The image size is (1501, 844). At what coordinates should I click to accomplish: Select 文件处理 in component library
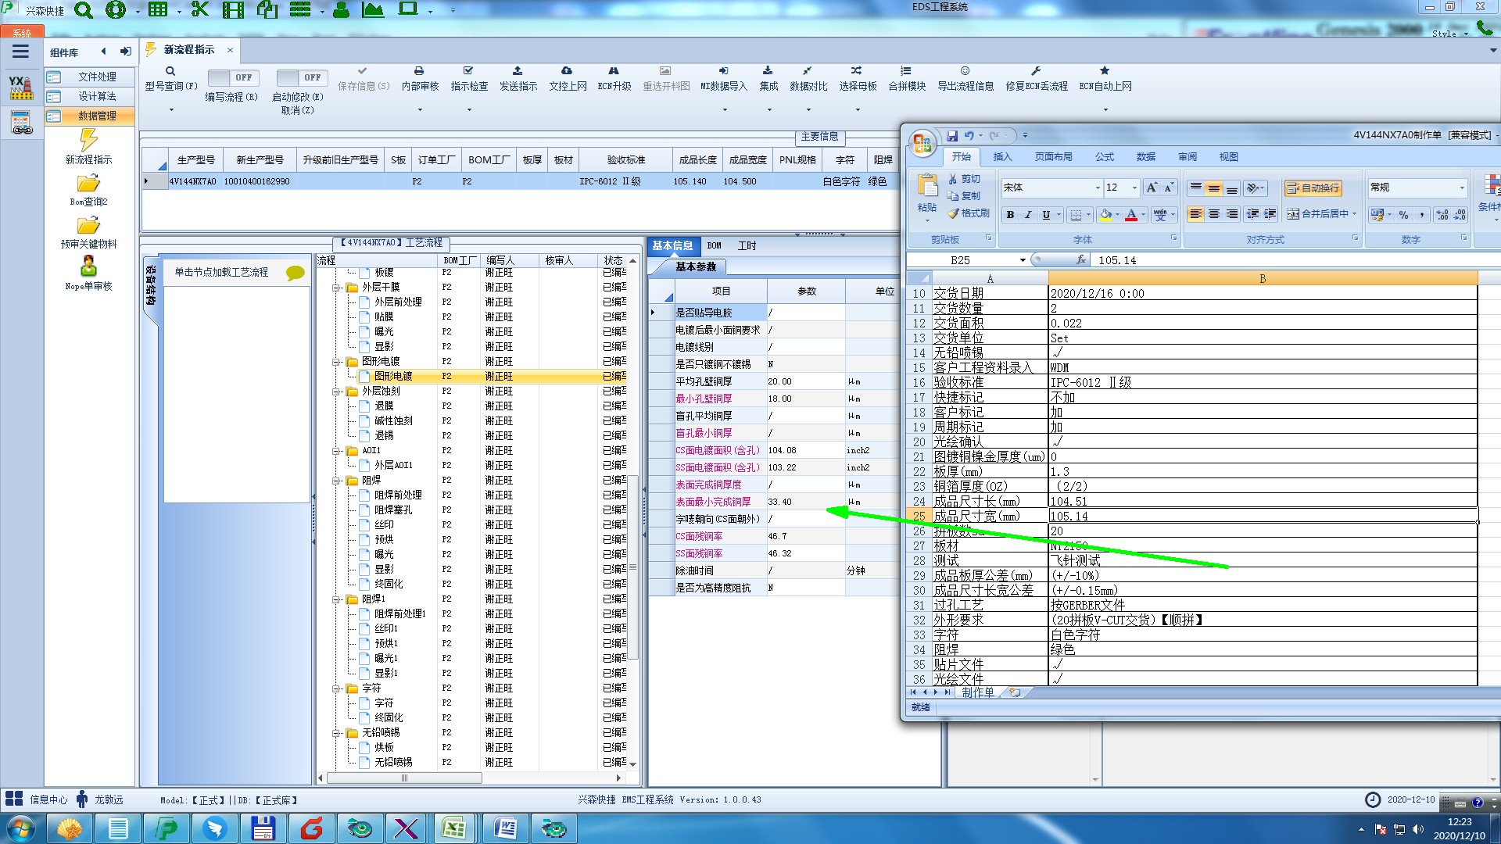[x=89, y=77]
